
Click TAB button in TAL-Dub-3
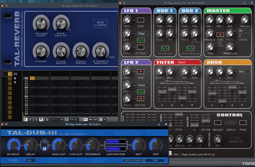(155, 160)
